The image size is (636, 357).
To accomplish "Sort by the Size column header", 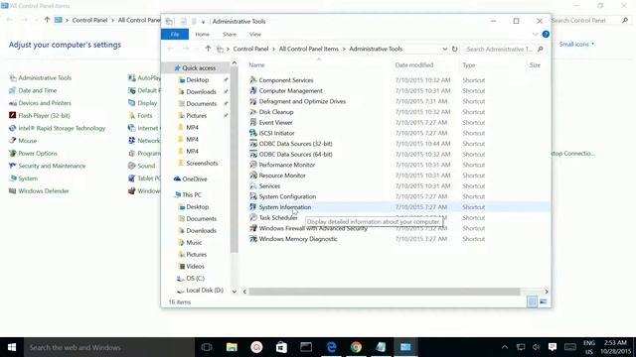I will click(535, 64).
